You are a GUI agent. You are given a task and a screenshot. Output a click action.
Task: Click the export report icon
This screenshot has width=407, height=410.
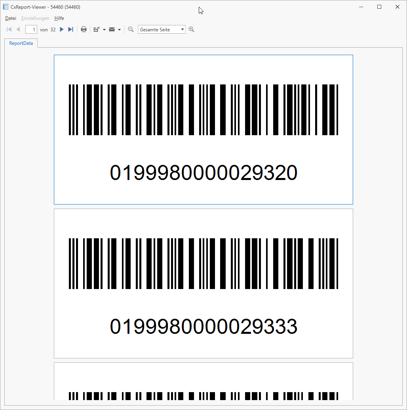coord(97,29)
